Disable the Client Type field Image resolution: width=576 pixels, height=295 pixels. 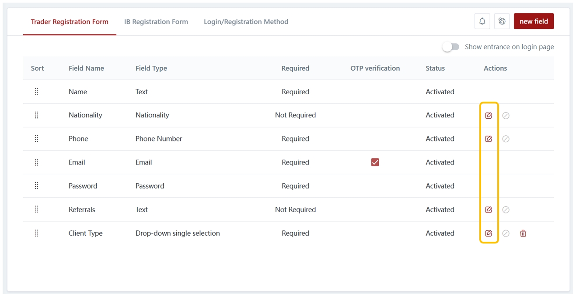pos(506,233)
